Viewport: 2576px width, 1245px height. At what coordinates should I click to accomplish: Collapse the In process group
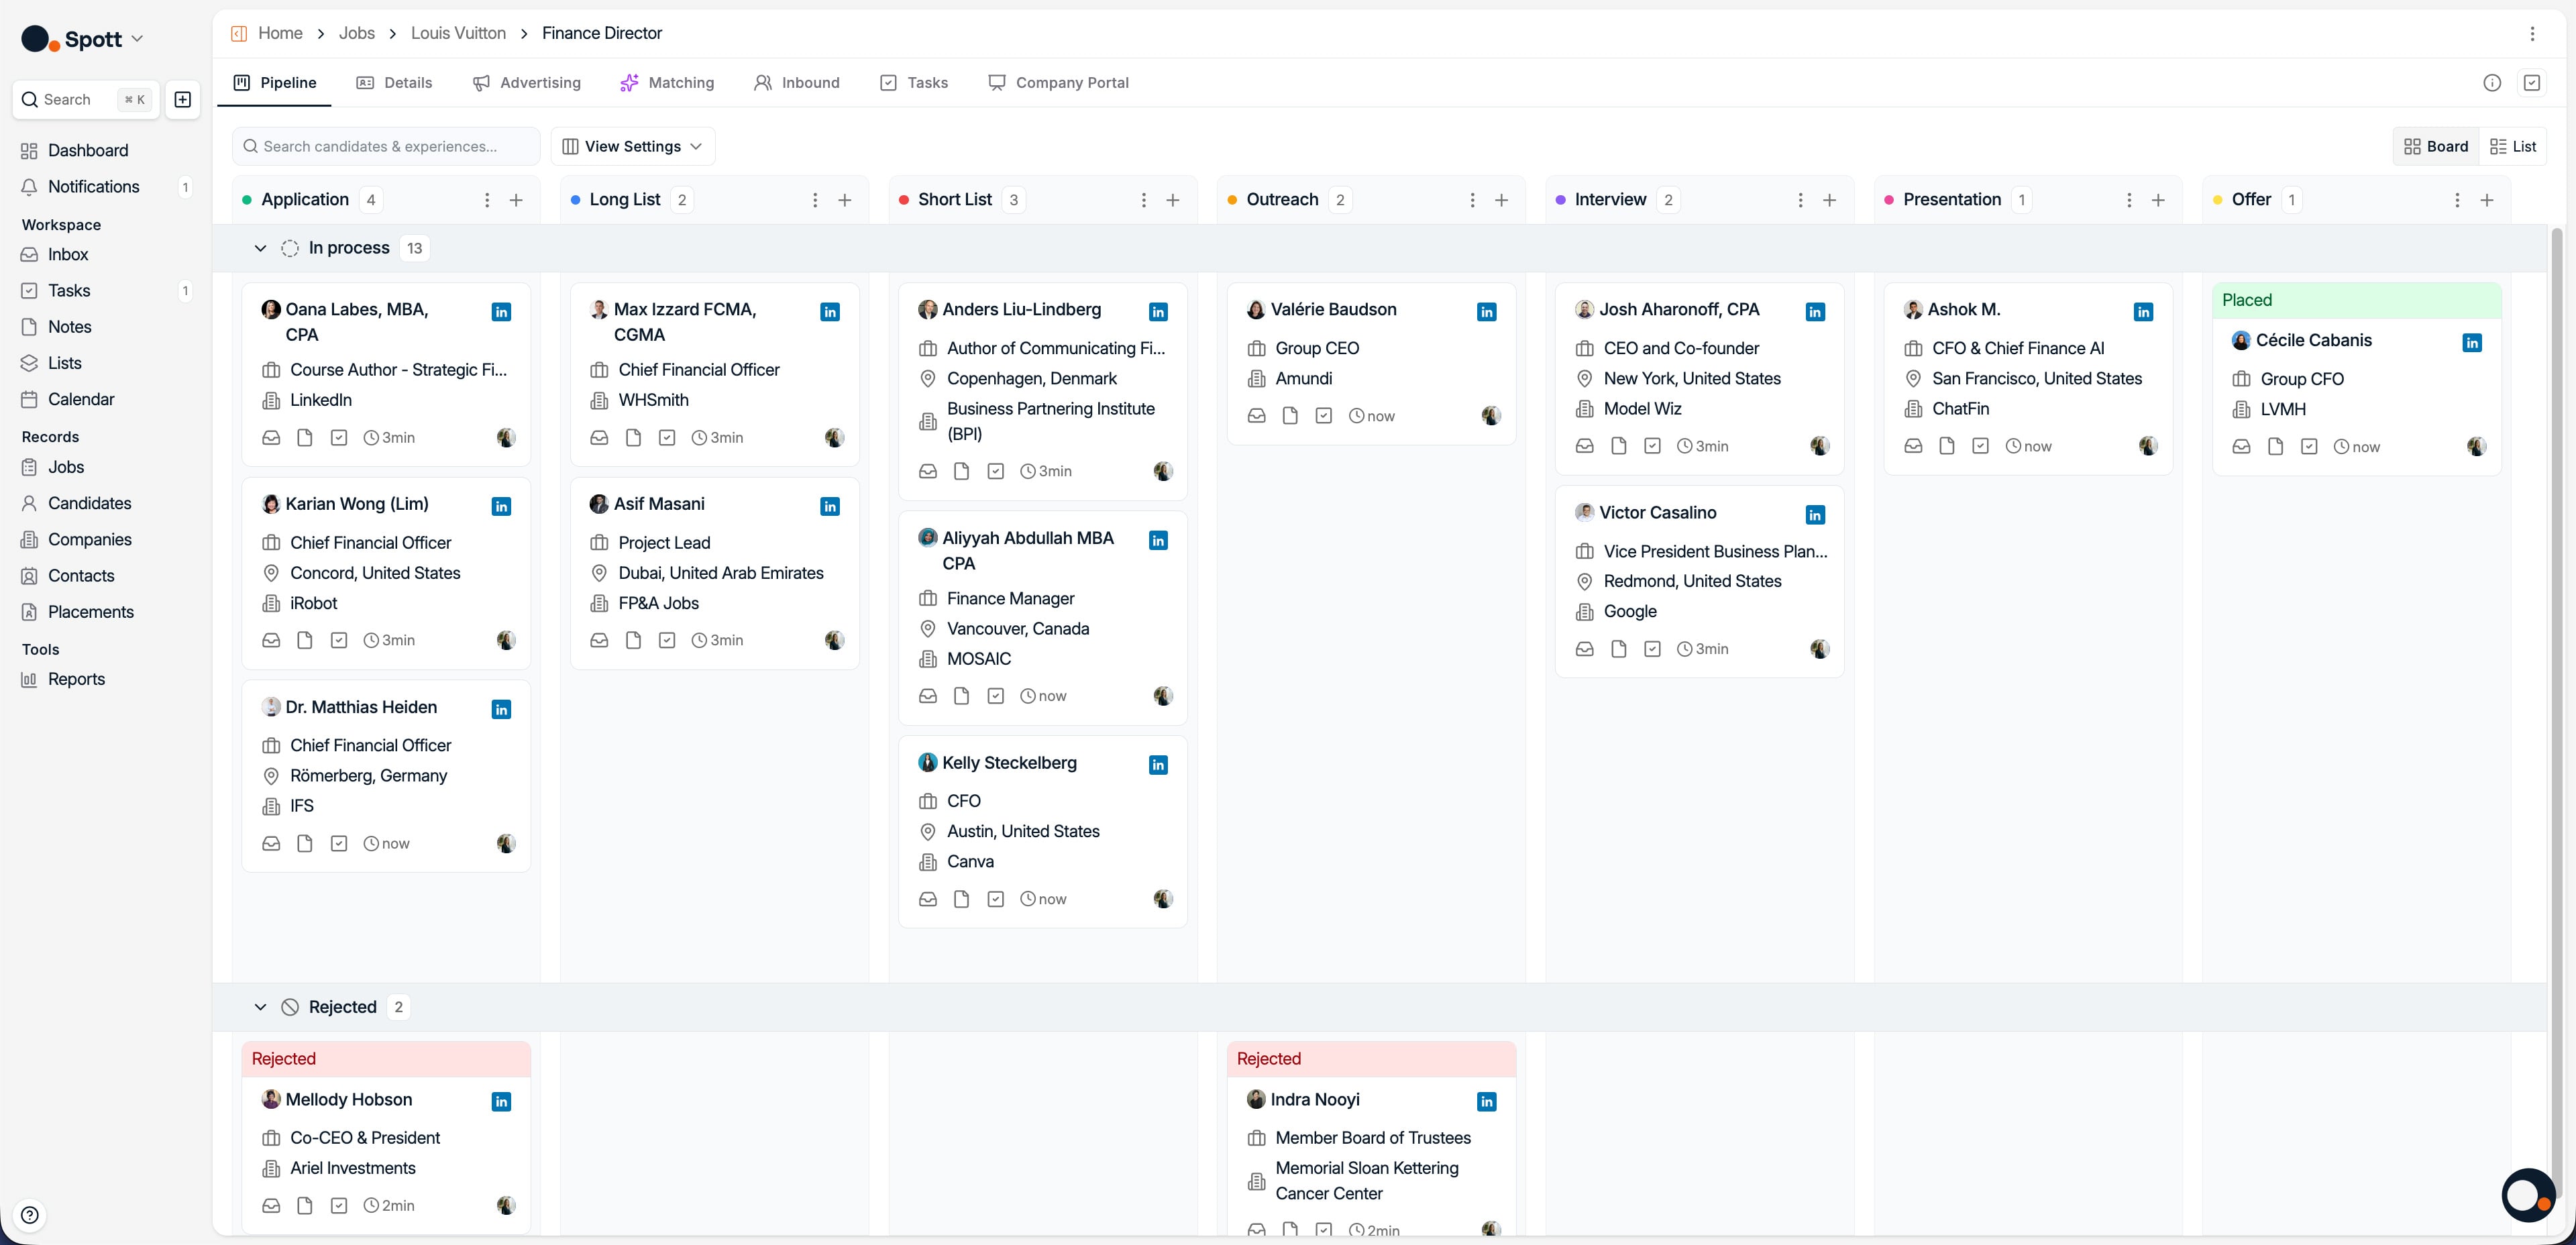click(x=260, y=248)
